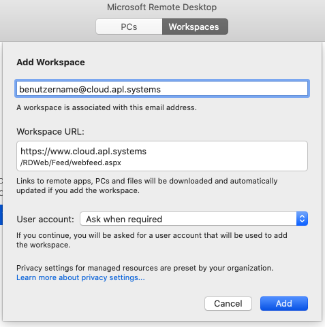Click the Microsoft Remote Desktop window title
The width and height of the screenshot is (325, 327).
162,7
